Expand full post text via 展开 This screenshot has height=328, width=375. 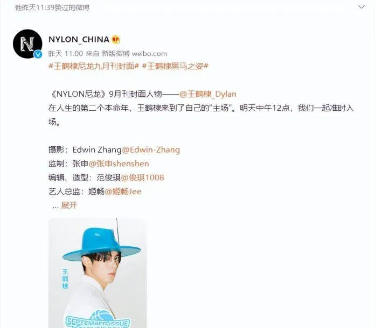[69, 205]
